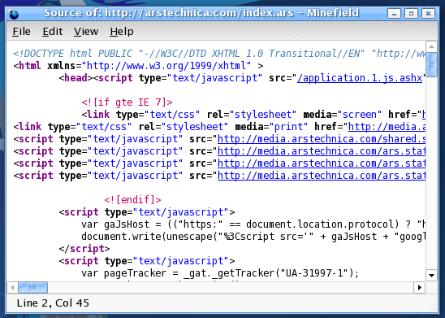The height and width of the screenshot is (318, 445).
Task: Open the Help menu
Action: pyautogui.click(x=122, y=31)
